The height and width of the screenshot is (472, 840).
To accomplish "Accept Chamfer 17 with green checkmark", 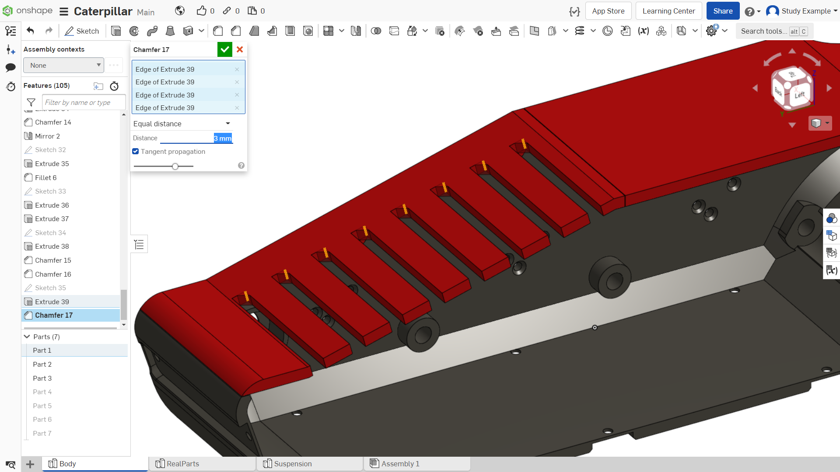I will [225, 49].
